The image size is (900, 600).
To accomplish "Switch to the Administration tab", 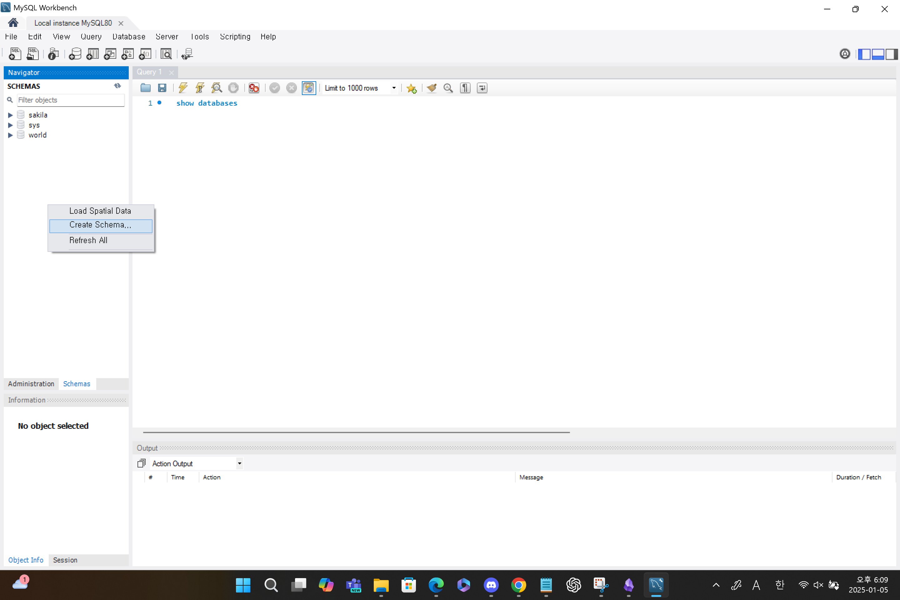I will (x=31, y=384).
